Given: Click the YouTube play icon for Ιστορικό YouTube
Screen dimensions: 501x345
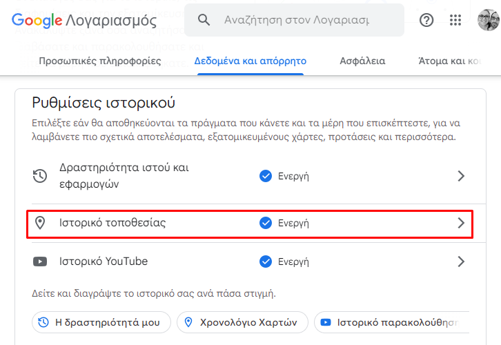Looking at the screenshot, I should (40, 262).
